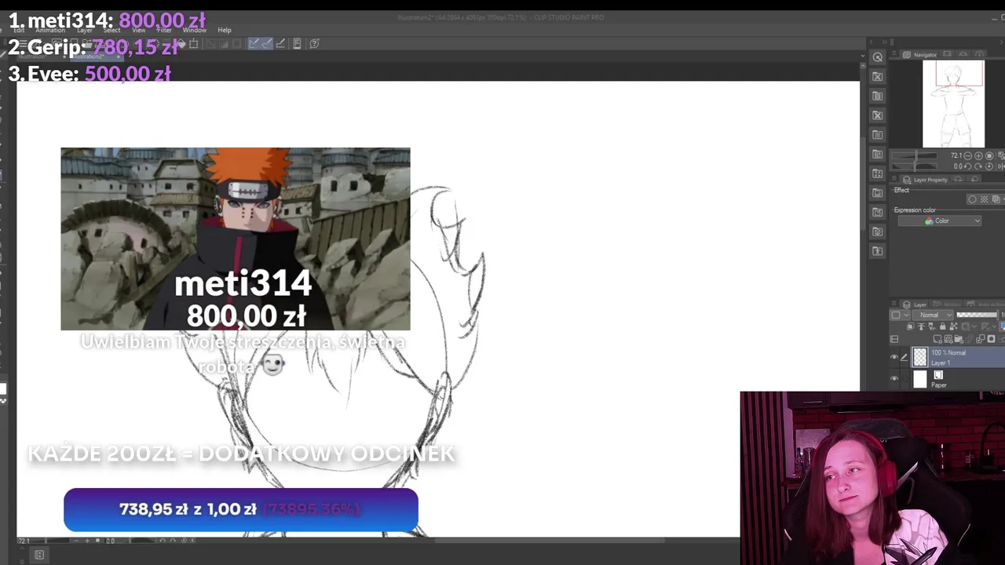
Task: Toggle Set as Reference Layer lighthouse icon
Action: point(921,326)
